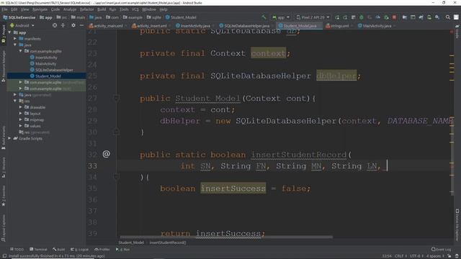The width and height of the screenshot is (461, 259).
Task: Toggle code folding marker at line 27
Action: tap(117, 98)
